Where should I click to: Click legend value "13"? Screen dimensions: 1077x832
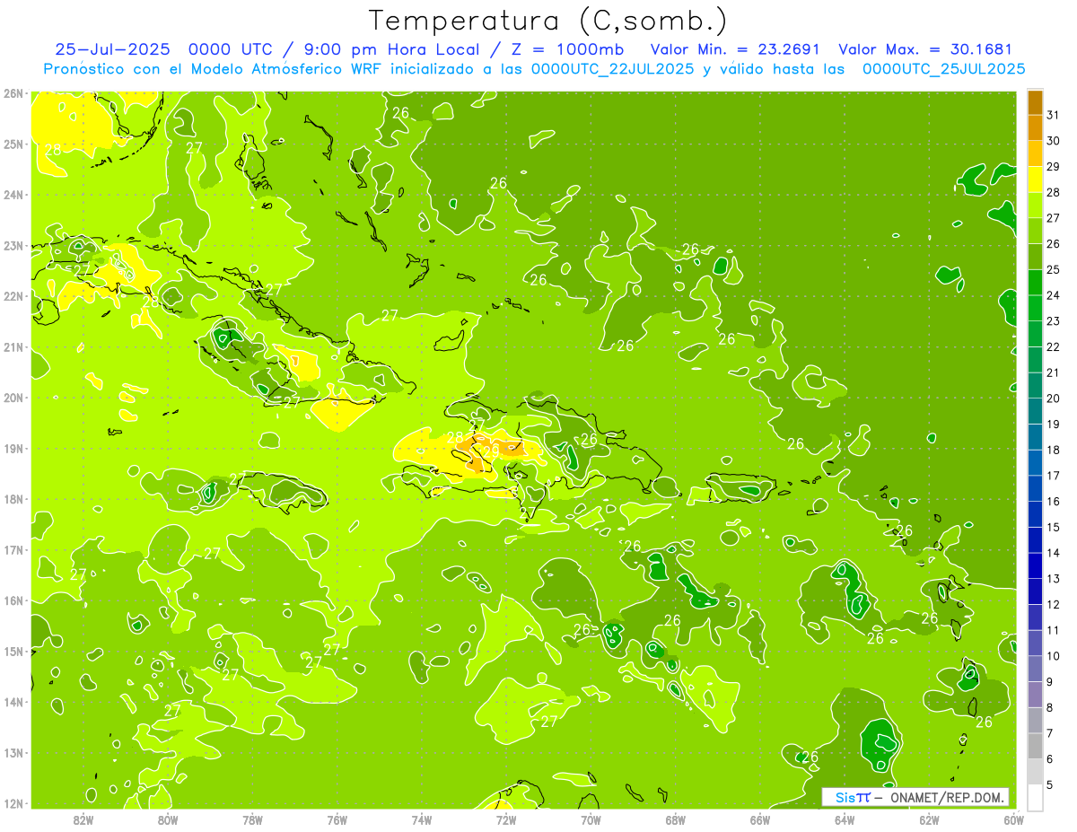point(1054,579)
